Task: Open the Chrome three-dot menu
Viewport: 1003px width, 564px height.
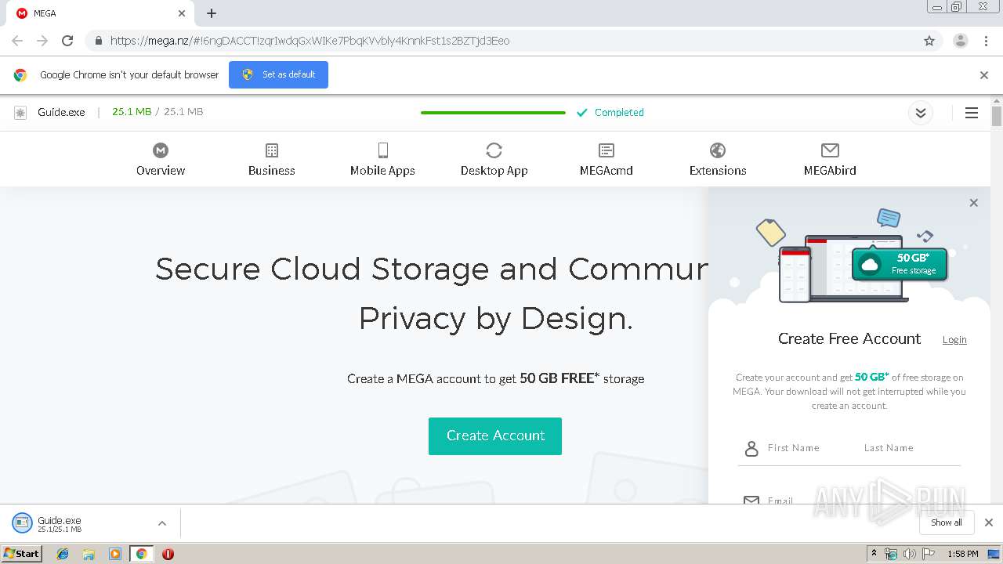Action: 987,41
